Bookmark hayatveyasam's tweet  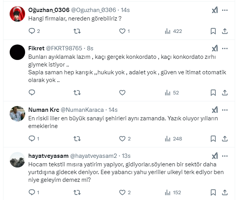(x=213, y=192)
